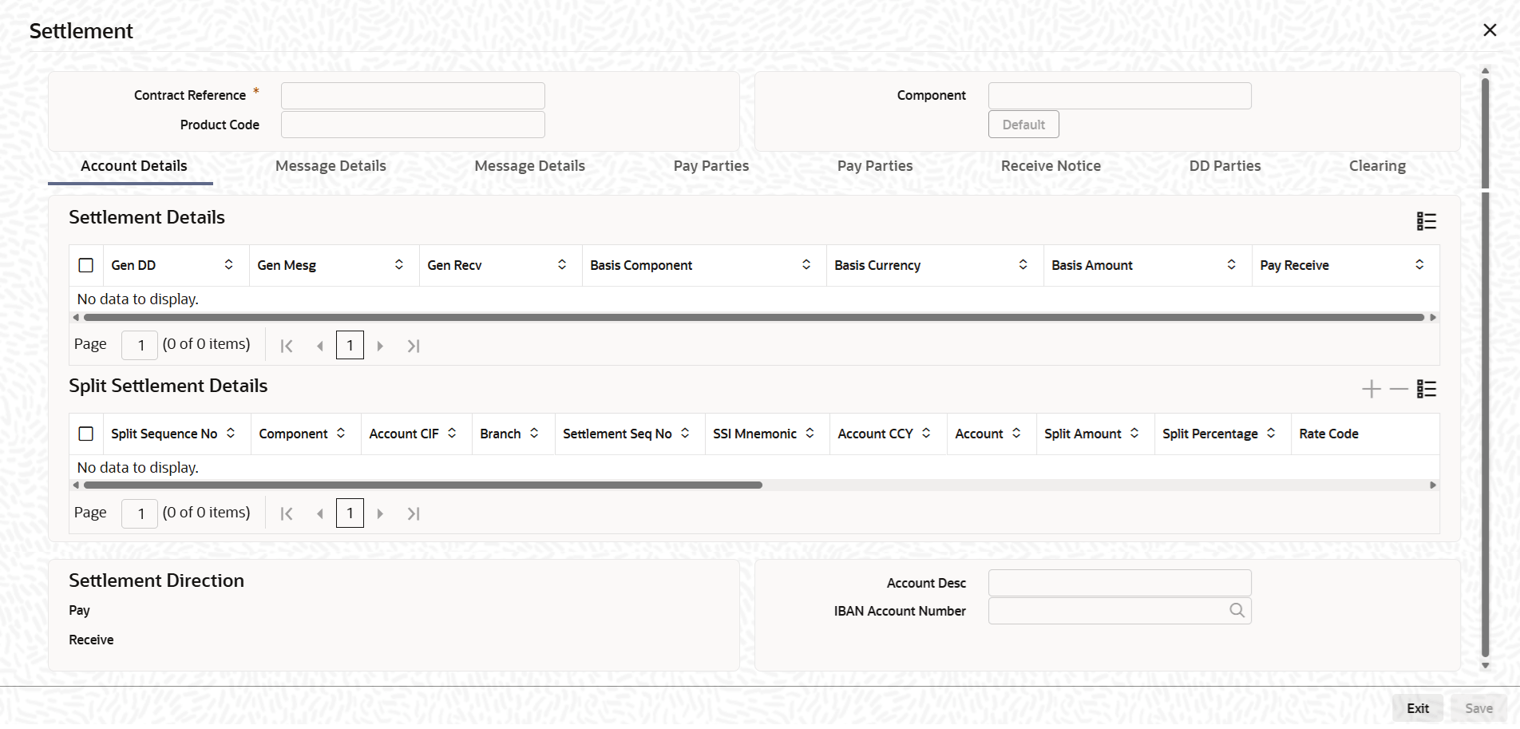Open Split Settlement Details single record view icon
The height and width of the screenshot is (729, 1520).
tap(1426, 389)
